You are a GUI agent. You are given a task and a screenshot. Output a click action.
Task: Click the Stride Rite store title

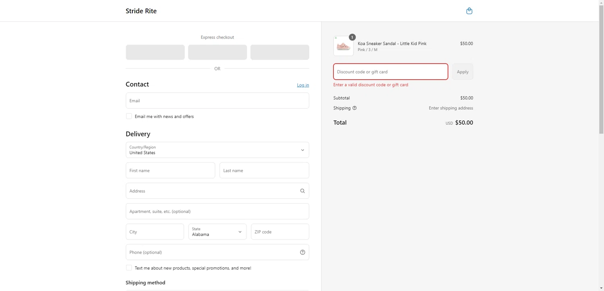click(x=141, y=11)
